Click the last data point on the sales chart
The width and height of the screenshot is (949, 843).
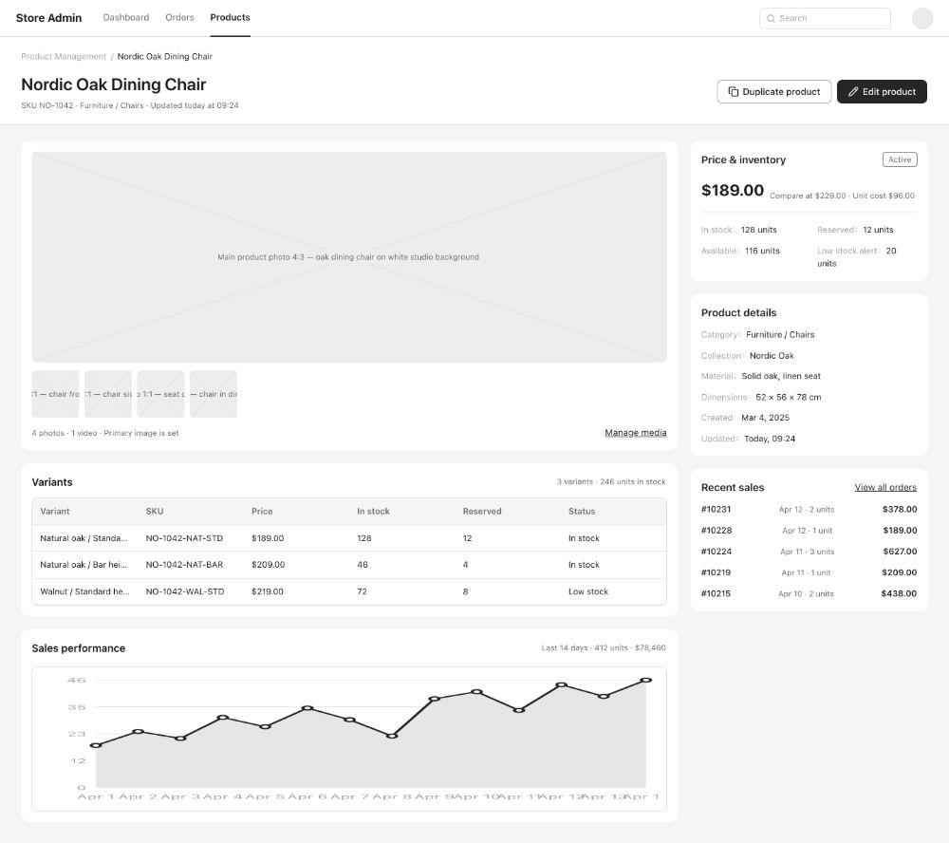(645, 680)
